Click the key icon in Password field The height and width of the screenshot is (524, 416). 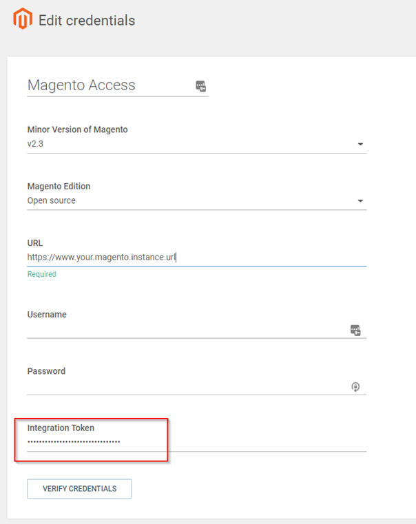click(x=355, y=387)
